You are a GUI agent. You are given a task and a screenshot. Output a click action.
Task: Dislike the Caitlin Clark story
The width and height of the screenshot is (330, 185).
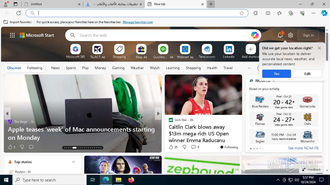(184, 147)
